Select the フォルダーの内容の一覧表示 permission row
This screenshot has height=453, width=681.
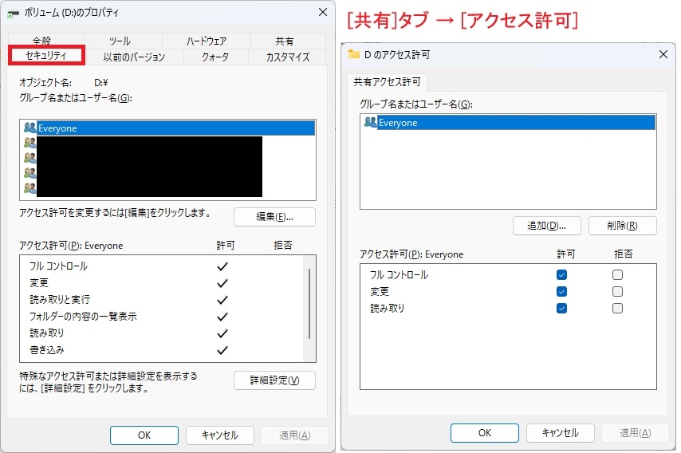click(x=162, y=317)
